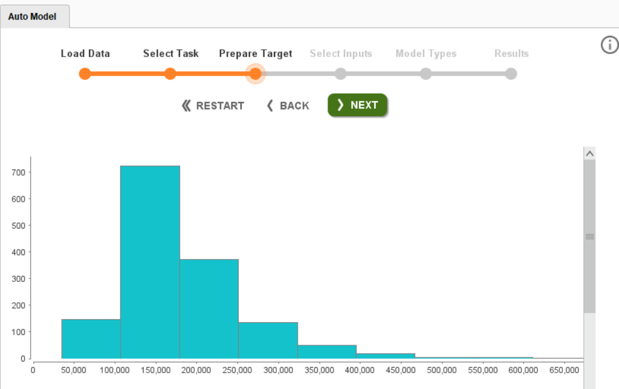
Task: Click the Select Inputs step dot
Action: [x=341, y=74]
